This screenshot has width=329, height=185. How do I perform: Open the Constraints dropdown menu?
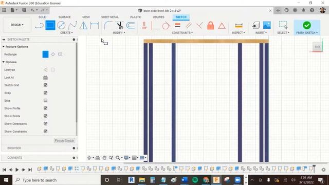(182, 33)
